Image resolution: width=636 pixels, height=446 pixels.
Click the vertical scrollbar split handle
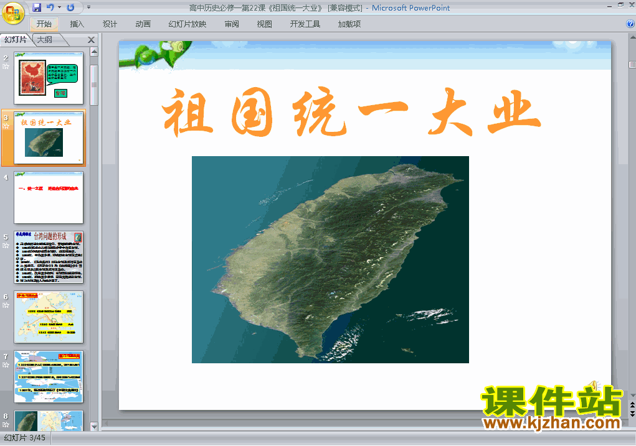pyautogui.click(x=632, y=65)
